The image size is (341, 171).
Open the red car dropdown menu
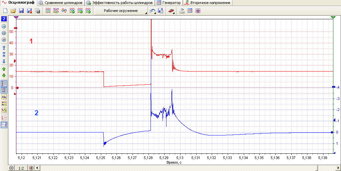click(172, 11)
